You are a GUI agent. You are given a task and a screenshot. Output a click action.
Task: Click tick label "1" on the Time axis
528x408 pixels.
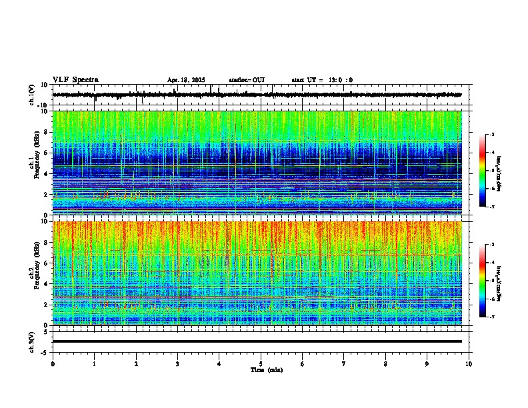coord(94,364)
